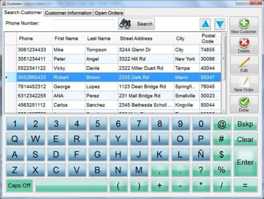Image resolution: width=264 pixels, height=199 pixels.
Task: Click the binoculars Search button
Action: (x=136, y=24)
